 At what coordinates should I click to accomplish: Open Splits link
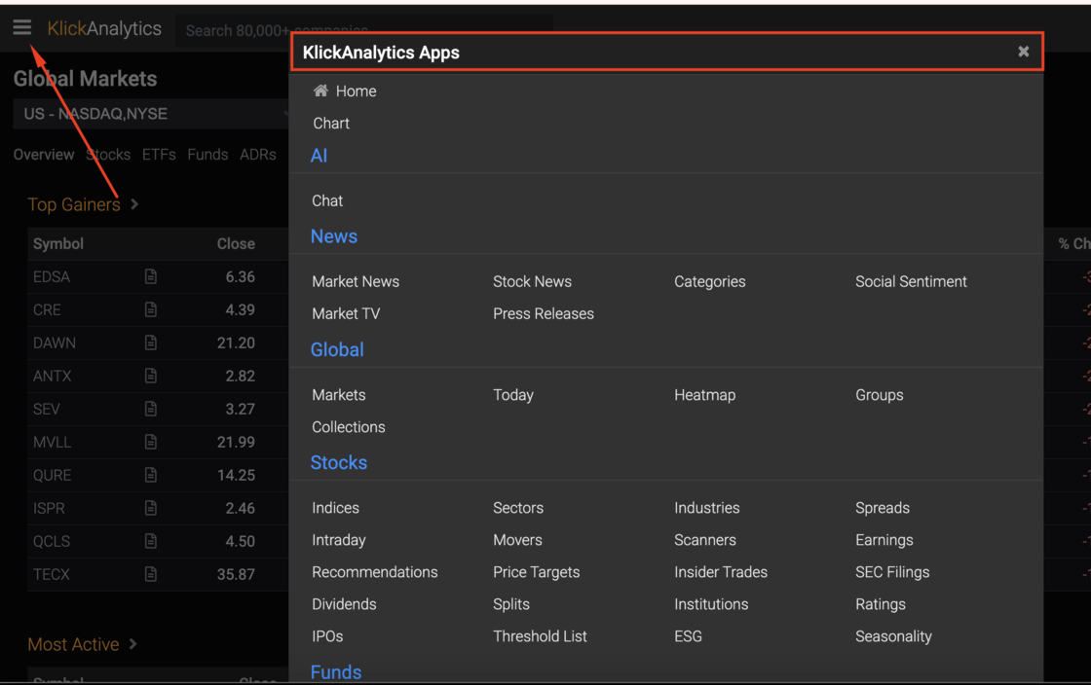pos(511,603)
